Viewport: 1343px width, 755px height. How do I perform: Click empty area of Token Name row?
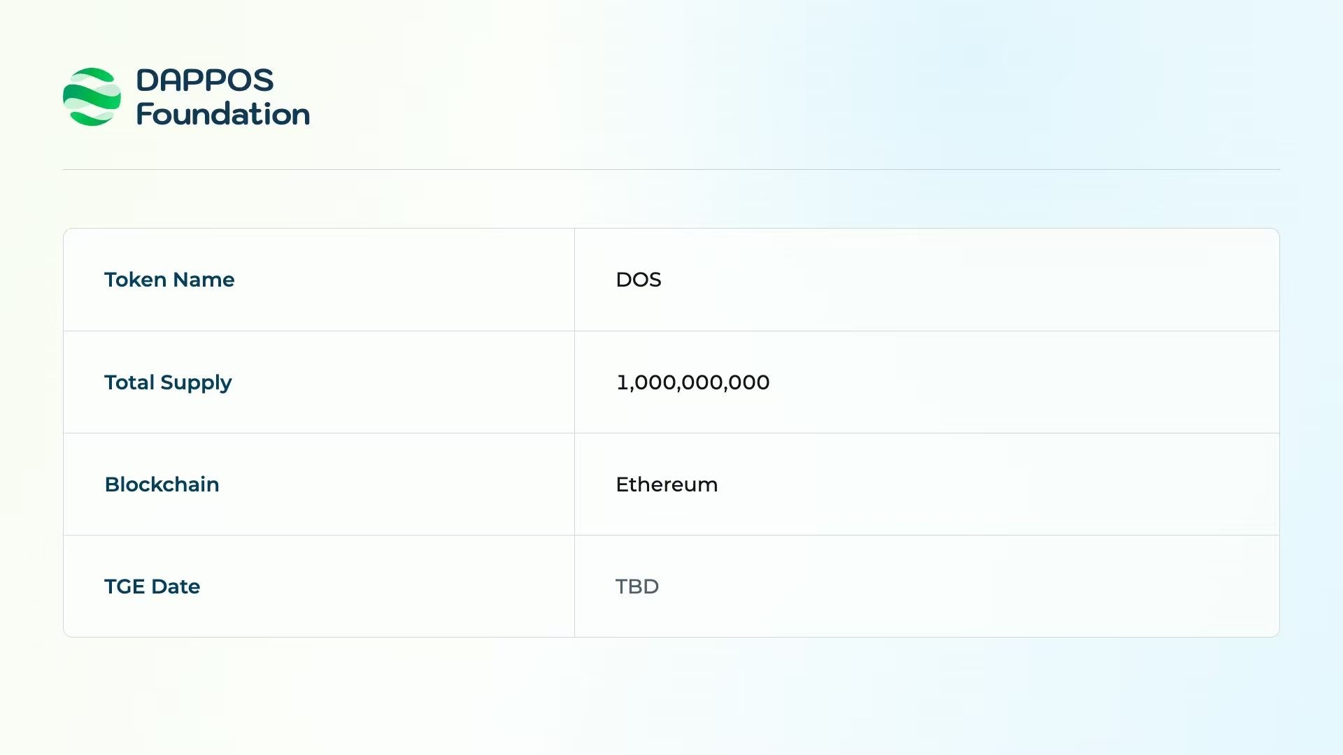click(x=979, y=280)
